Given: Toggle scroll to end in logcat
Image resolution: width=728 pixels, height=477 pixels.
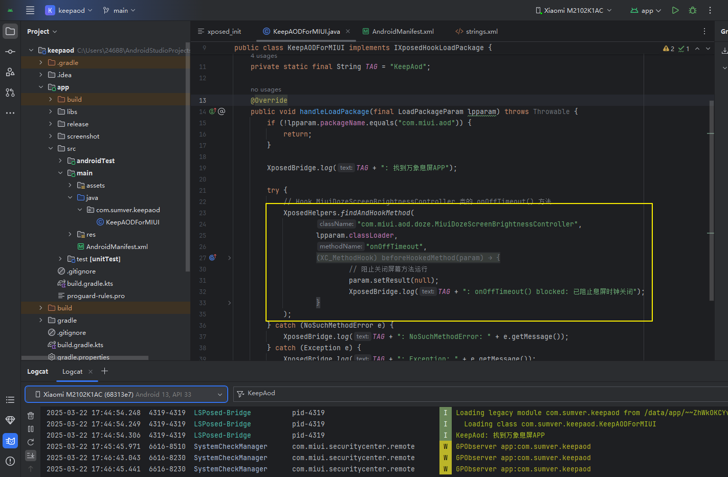Looking at the screenshot, I should click(31, 455).
